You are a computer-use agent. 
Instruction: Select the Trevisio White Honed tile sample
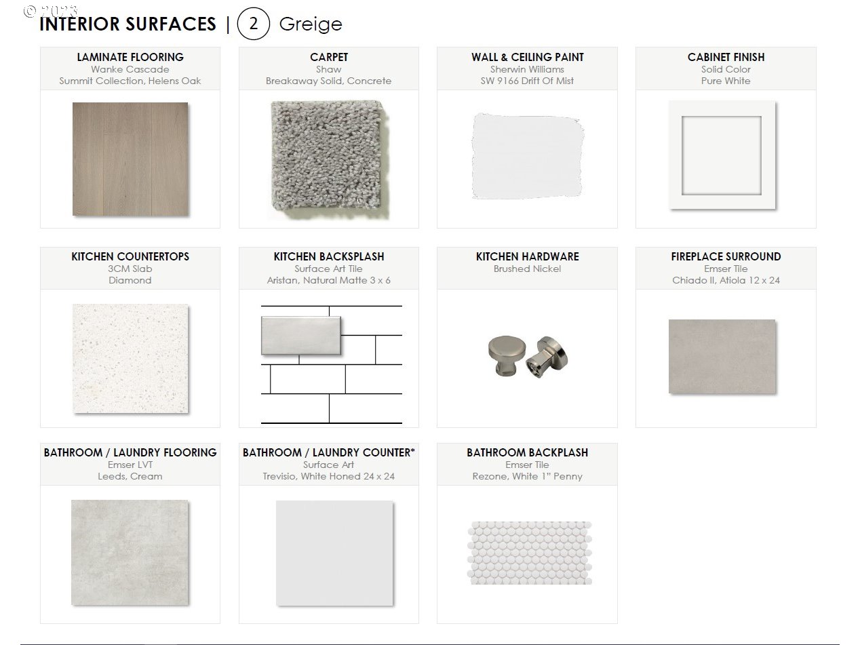pos(334,553)
